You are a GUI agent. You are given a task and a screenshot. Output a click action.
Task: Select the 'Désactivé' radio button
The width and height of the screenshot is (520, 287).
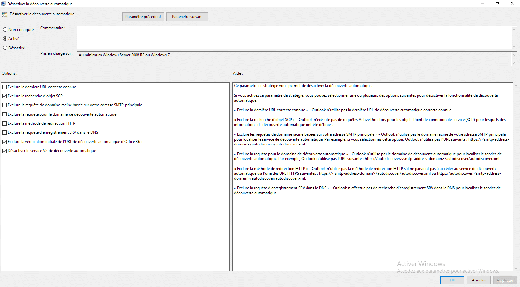point(5,48)
